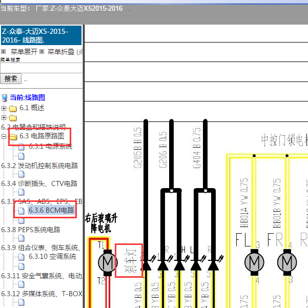Click the 菜单折叠 square icon
308x308 pixels.
click(42, 52)
